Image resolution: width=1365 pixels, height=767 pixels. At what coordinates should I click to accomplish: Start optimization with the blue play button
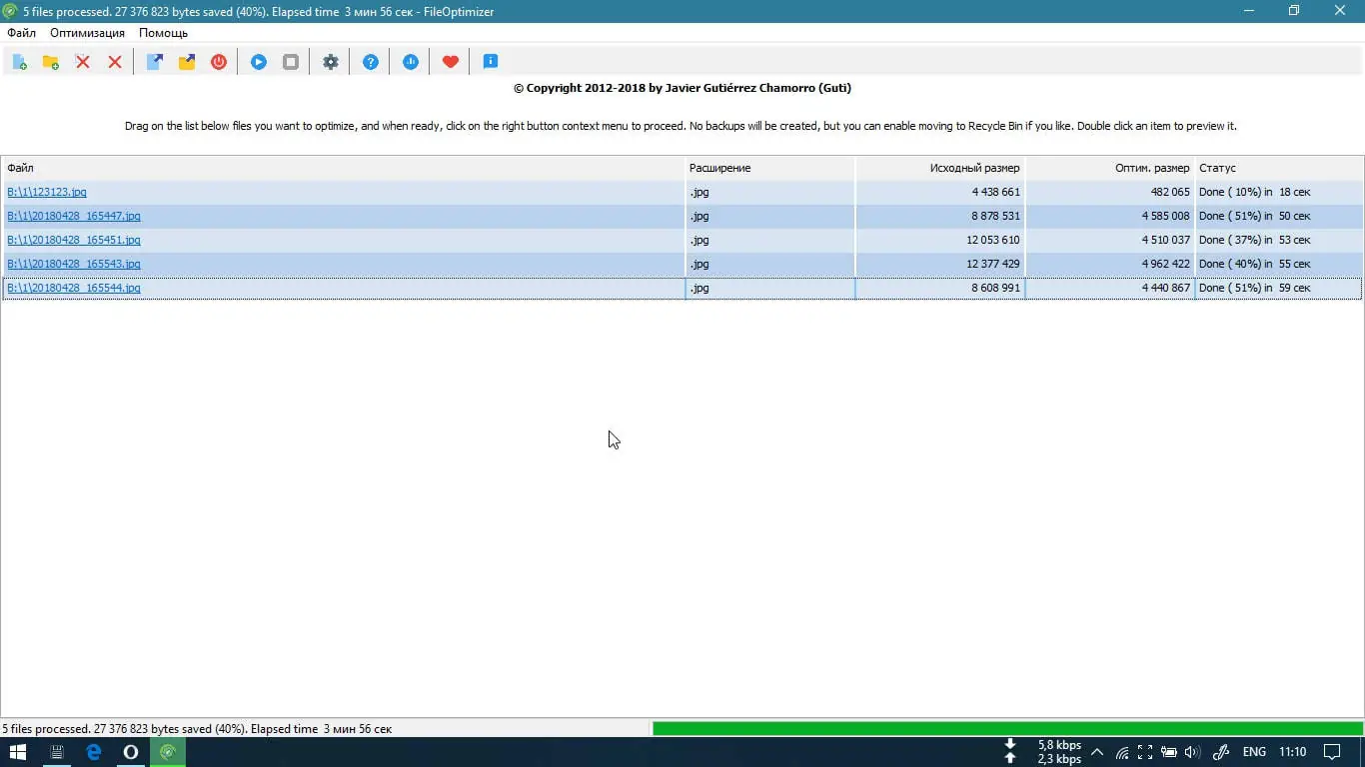coord(259,62)
